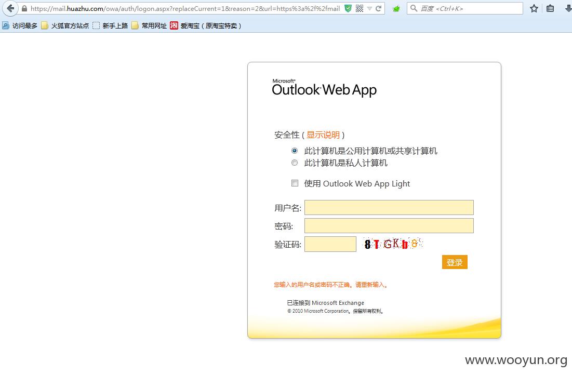
Task: Open the 爱淘宝 bookmark
Action: tap(206, 25)
